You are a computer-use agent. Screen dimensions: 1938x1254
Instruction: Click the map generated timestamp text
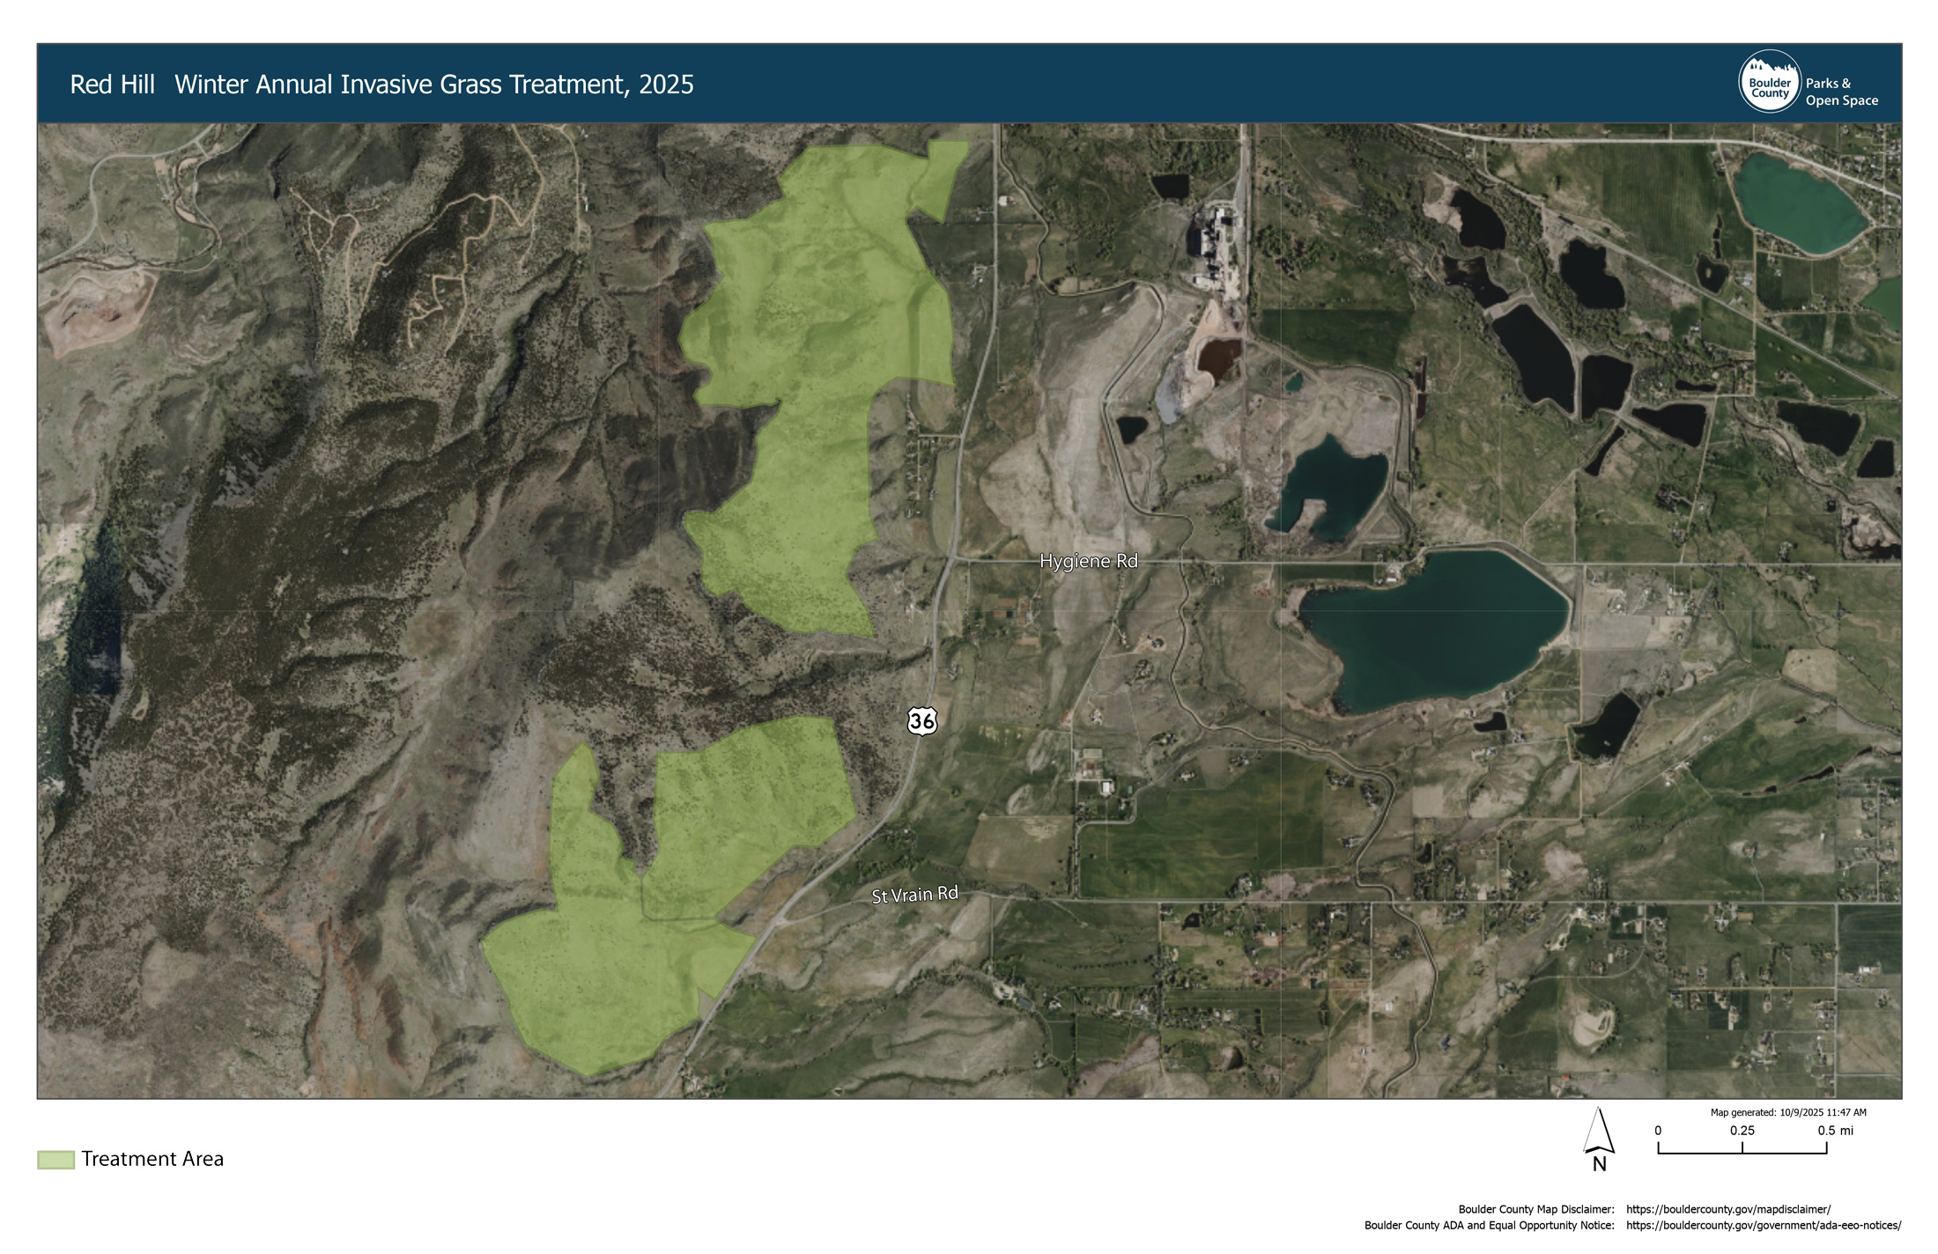1787,1112
